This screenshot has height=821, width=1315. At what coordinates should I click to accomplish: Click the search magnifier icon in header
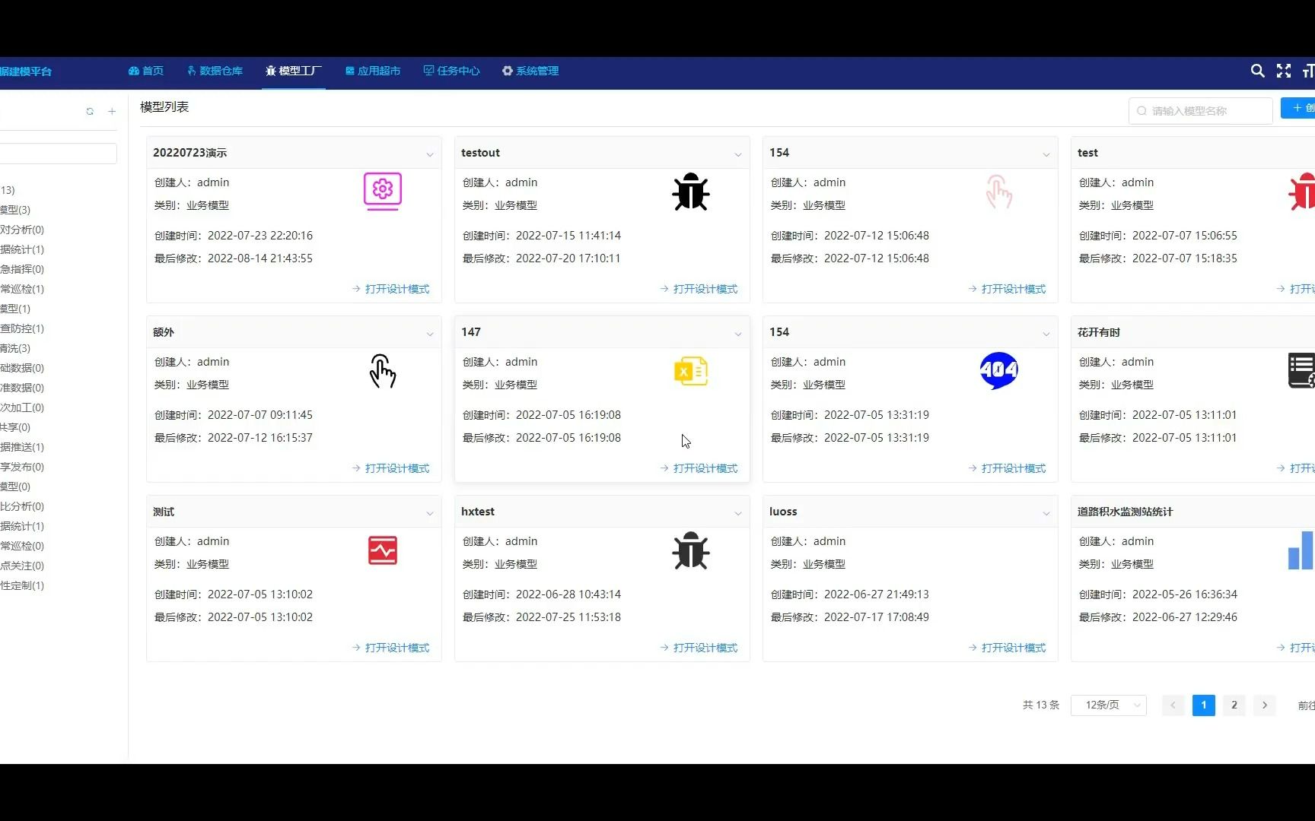(1257, 71)
